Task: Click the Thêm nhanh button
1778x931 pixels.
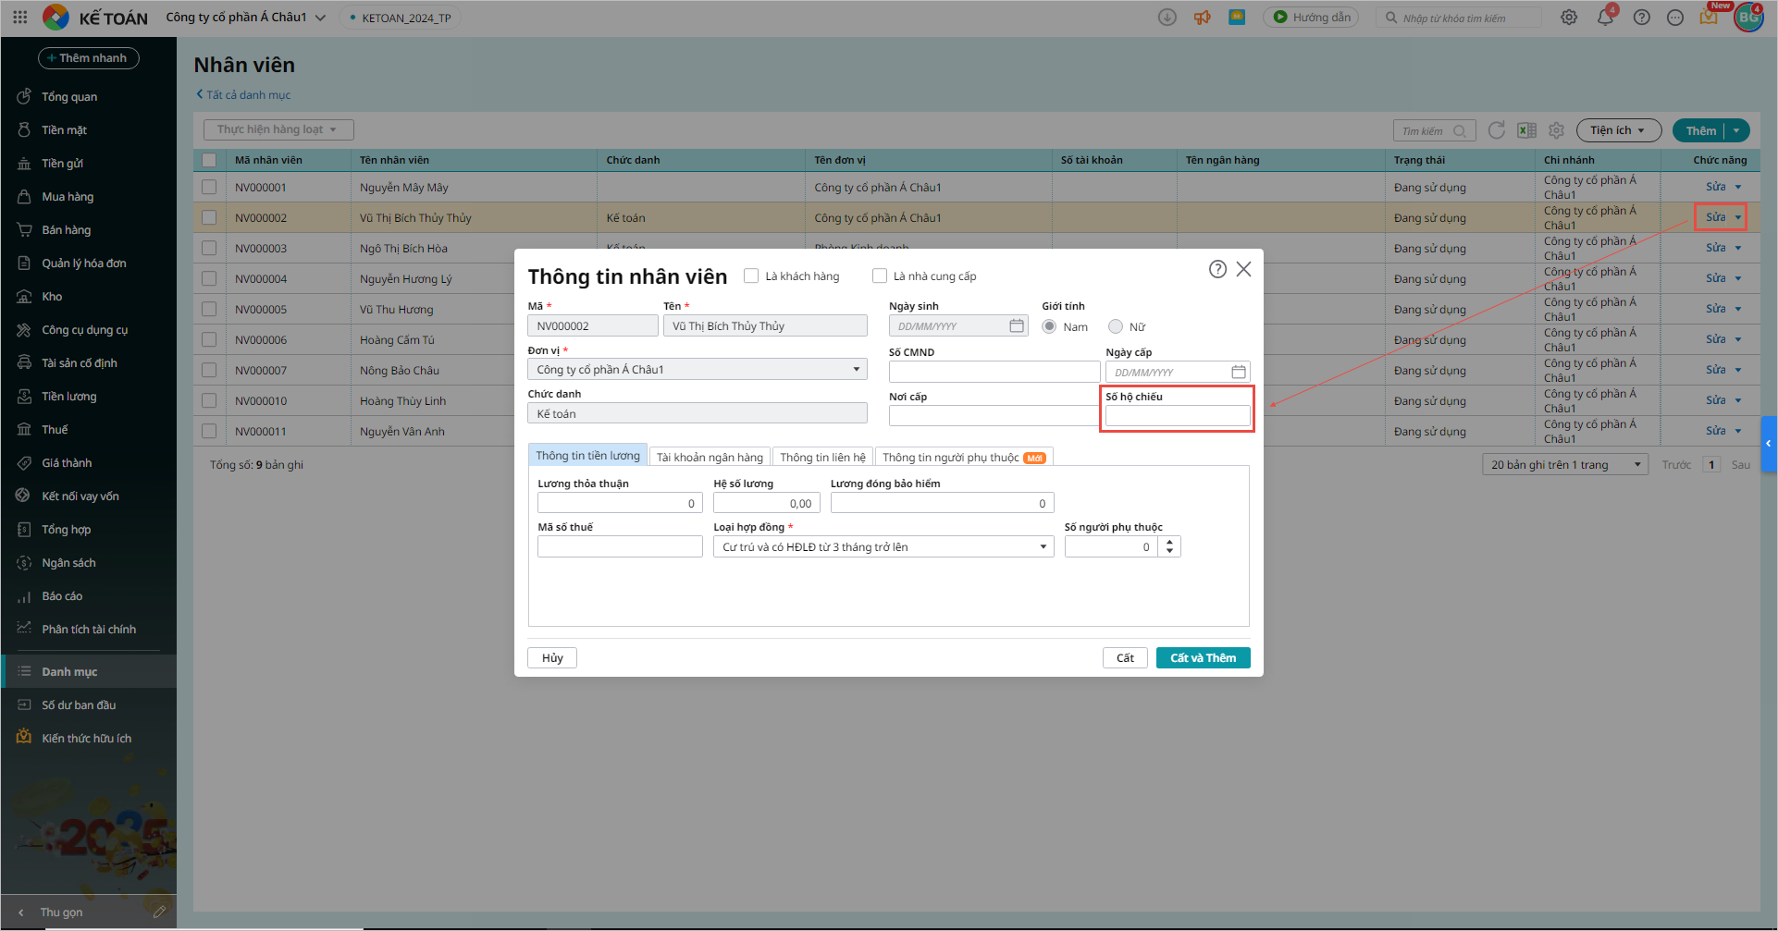Action: (89, 58)
